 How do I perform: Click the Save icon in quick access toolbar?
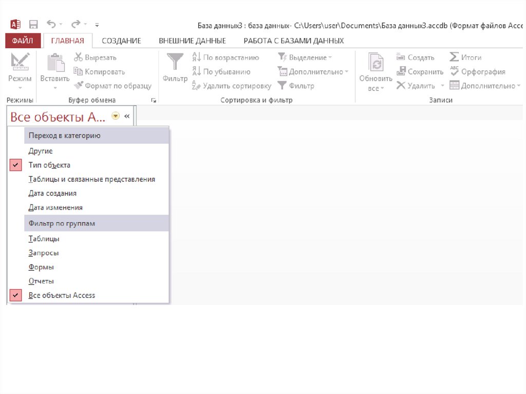pyautogui.click(x=33, y=25)
